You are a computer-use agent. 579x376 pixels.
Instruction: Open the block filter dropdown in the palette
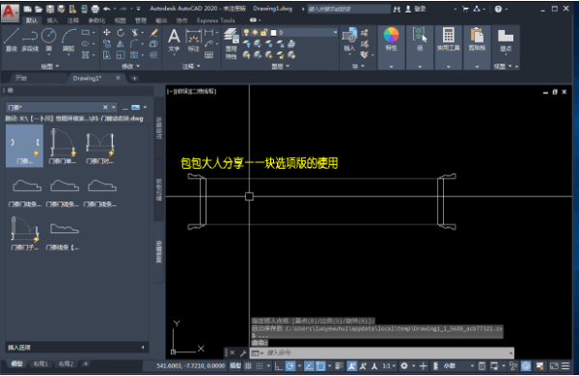click(113, 107)
